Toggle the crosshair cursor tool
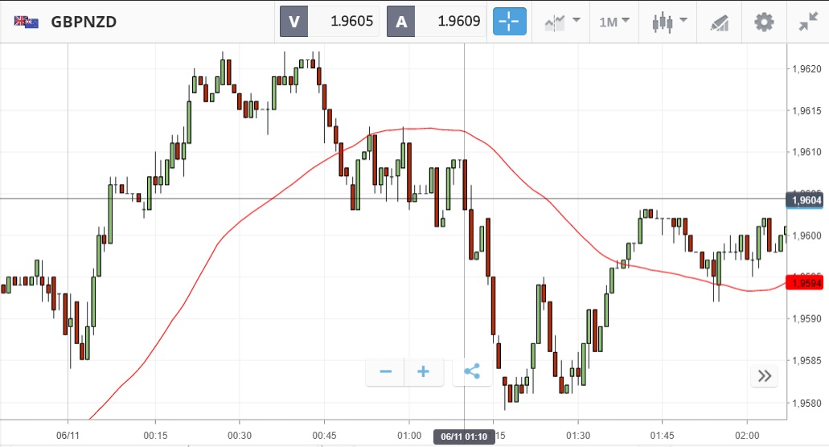The height and width of the screenshot is (447, 829). (x=510, y=22)
